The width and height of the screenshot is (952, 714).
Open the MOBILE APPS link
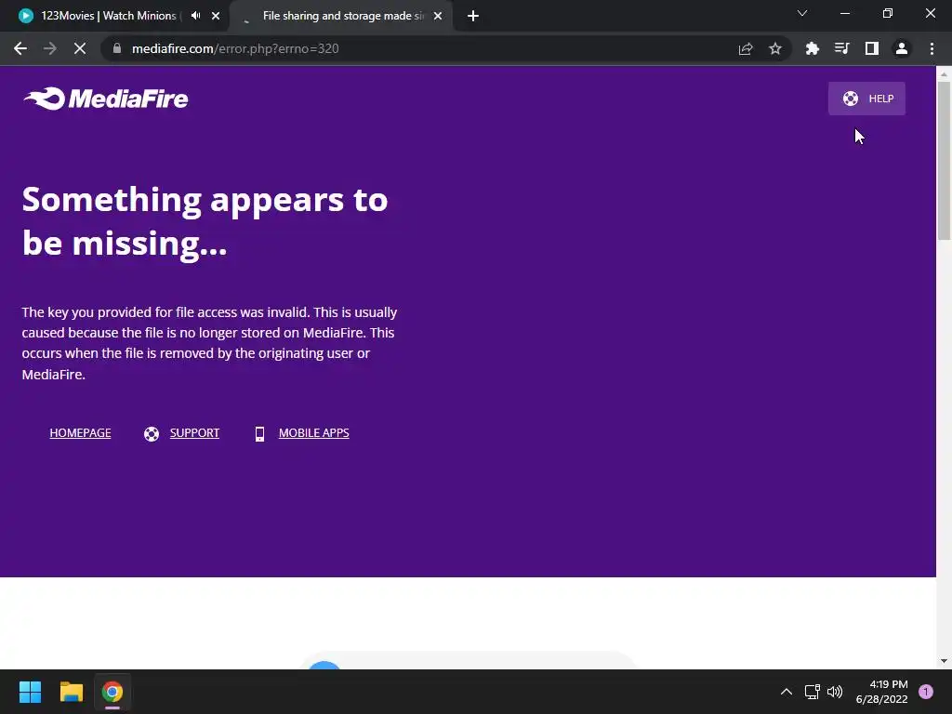pyautogui.click(x=313, y=433)
